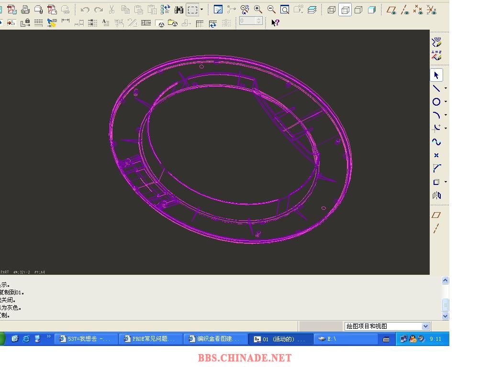Viewport: 490px width, 367px height.
Task: Click the sketch constraints pencil icon
Action: (436, 55)
